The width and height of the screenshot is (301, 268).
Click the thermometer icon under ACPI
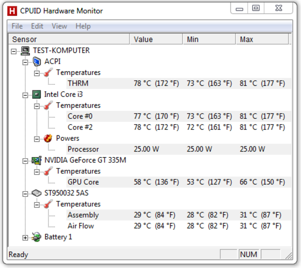pyautogui.click(x=48, y=72)
